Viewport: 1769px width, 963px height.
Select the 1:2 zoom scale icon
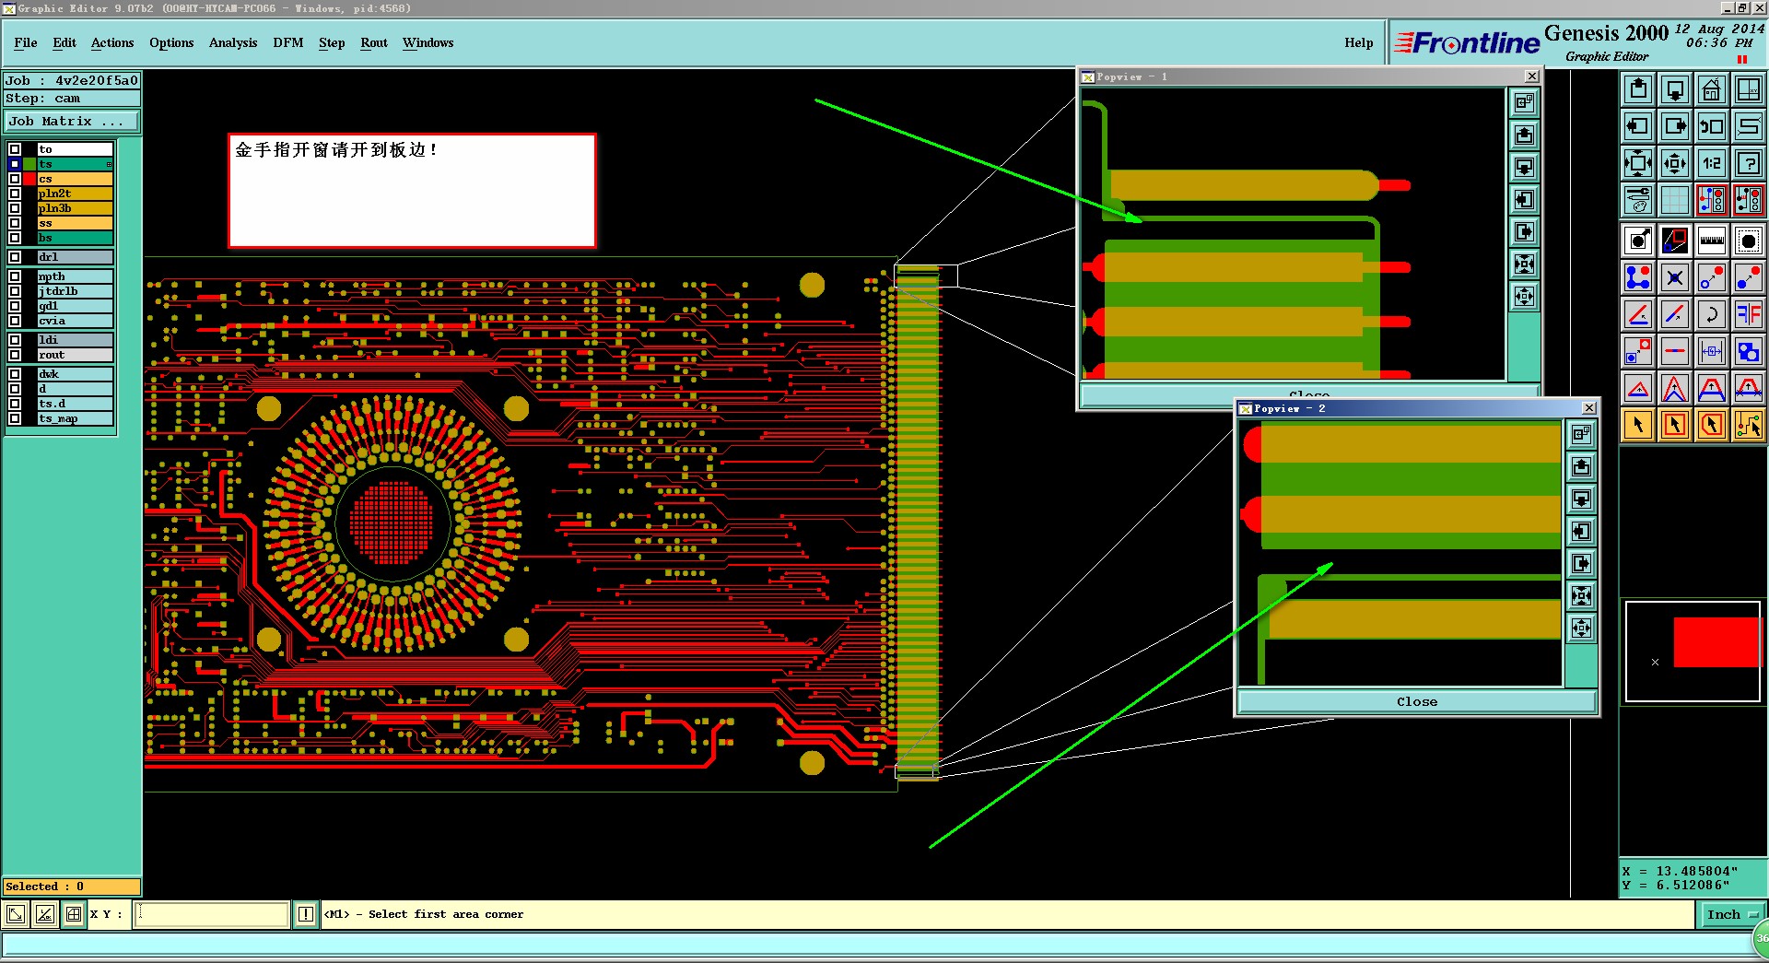tap(1711, 163)
